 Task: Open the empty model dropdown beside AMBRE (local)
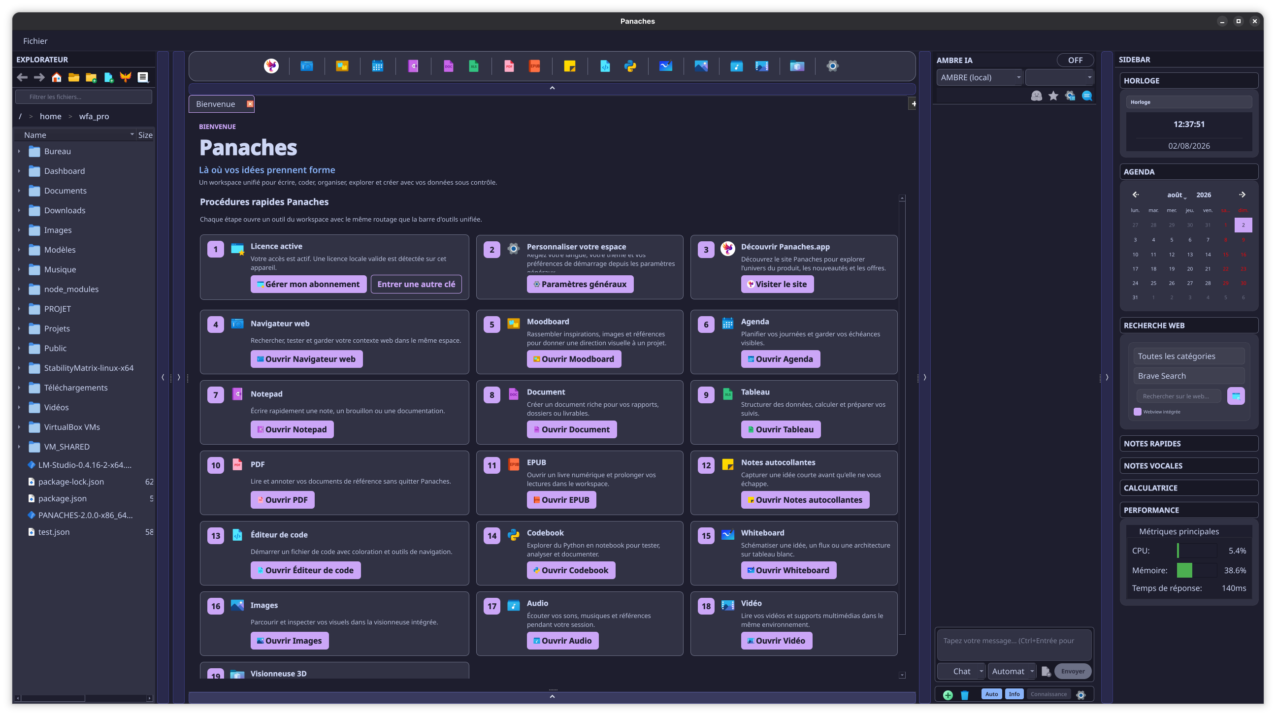(x=1059, y=77)
